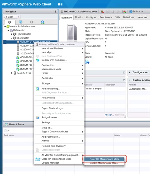Viewport: 150px width, 174px height.
Task: Open the Host Profiles submenu
Action: pos(59,98)
